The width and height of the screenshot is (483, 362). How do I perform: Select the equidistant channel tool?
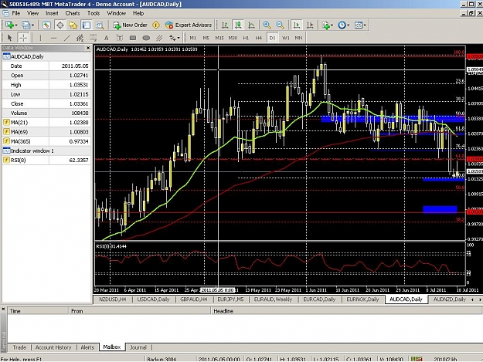tap(80, 38)
